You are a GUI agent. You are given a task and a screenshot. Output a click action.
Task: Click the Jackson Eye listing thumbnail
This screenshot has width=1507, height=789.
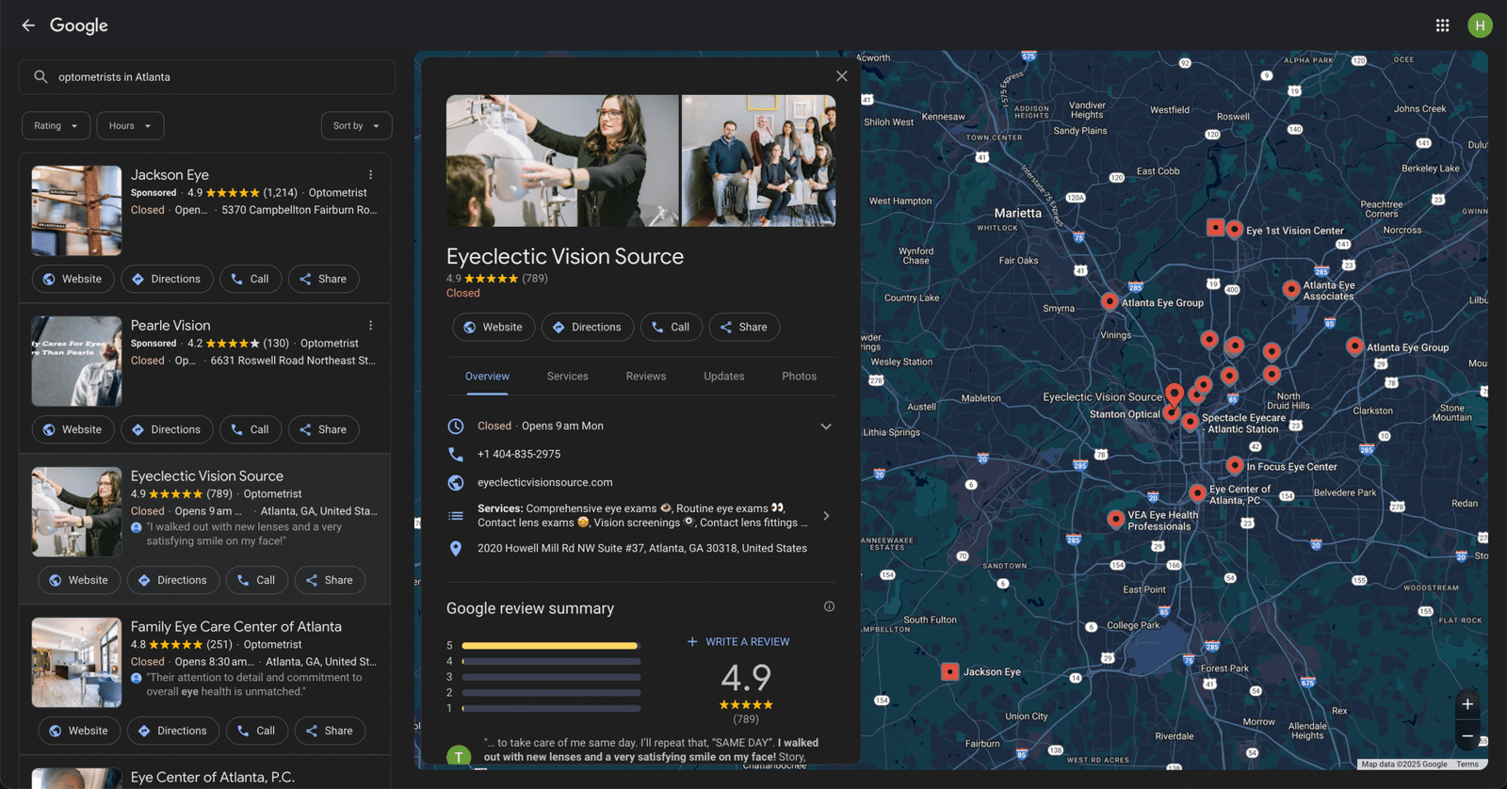tap(76, 210)
